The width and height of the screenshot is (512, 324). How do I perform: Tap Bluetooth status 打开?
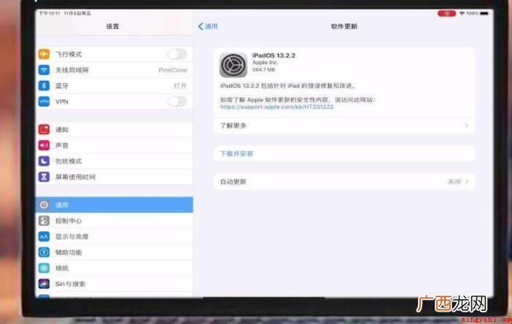(180, 86)
